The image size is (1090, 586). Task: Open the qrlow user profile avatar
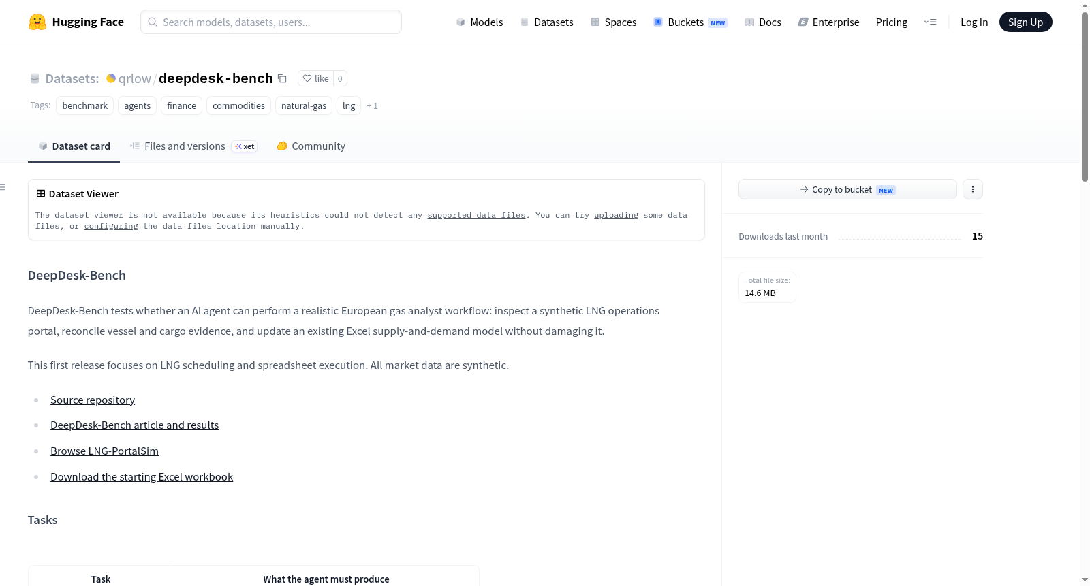click(111, 78)
